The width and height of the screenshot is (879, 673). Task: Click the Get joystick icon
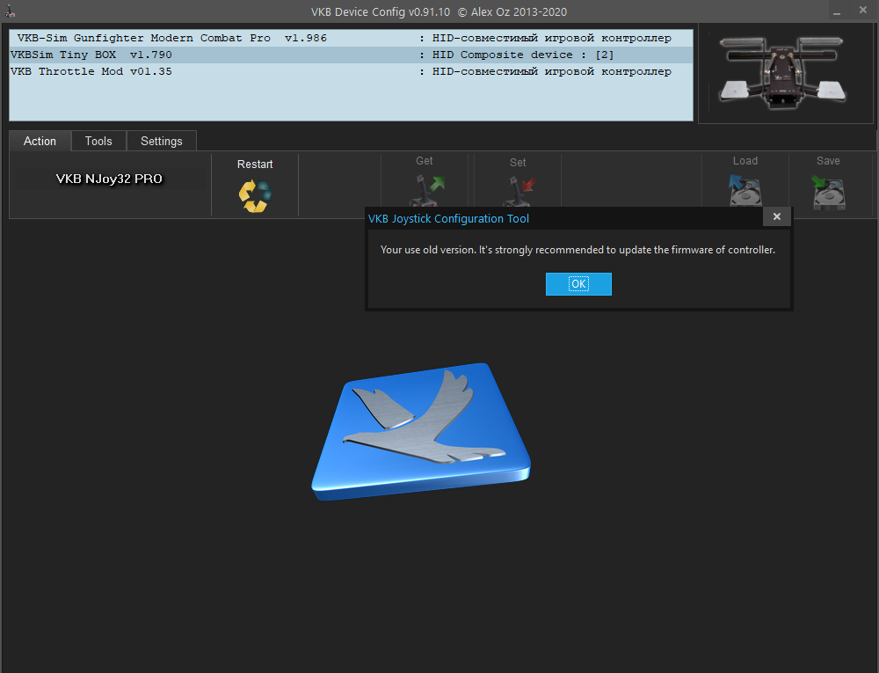pyautogui.click(x=428, y=190)
